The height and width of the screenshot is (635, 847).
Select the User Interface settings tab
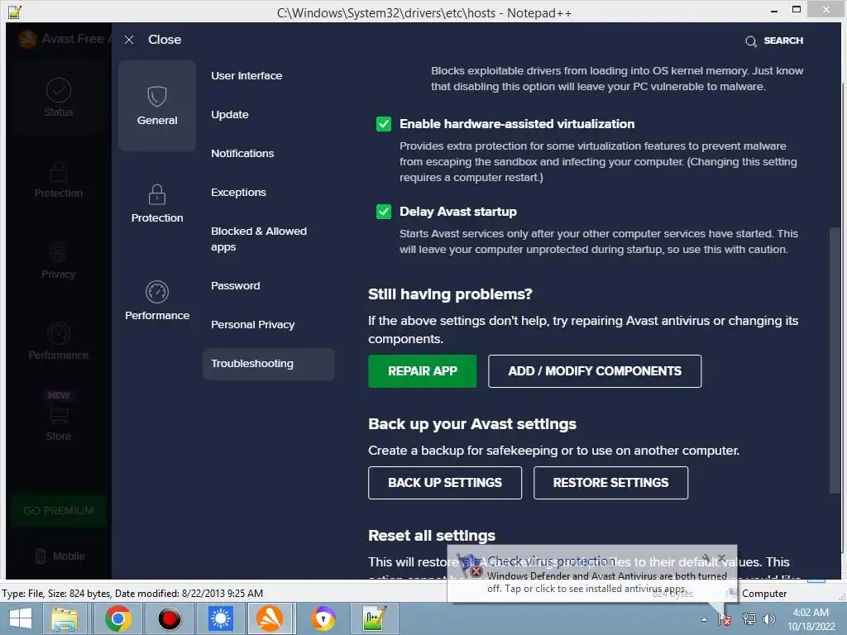coord(246,76)
